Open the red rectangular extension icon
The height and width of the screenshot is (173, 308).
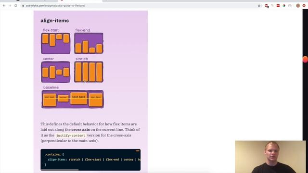coord(278,6)
